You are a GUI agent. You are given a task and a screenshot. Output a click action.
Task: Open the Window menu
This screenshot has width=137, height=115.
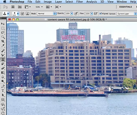(122, 2)
